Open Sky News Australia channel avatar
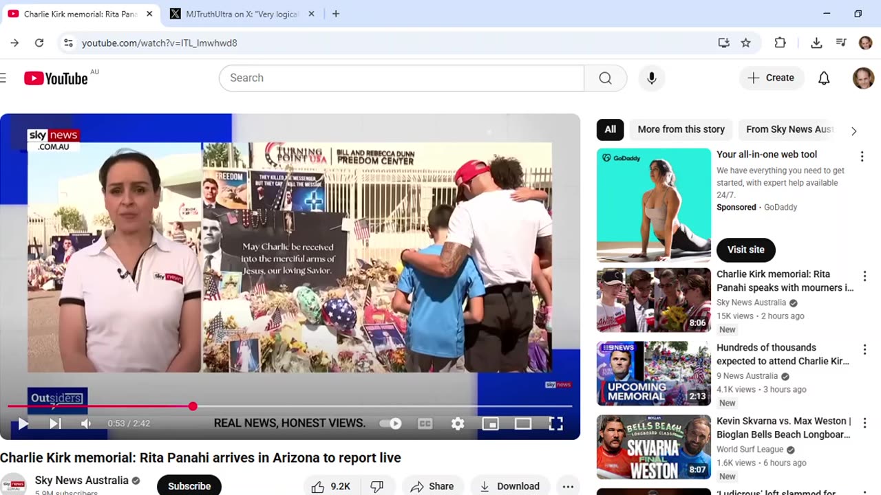The width and height of the screenshot is (881, 495). [x=13, y=485]
